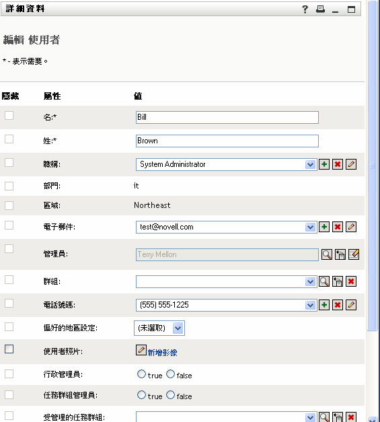This screenshot has width=380, height=422.
Task: Toggle hide checkbox for 姓 row
Action: (x=9, y=139)
